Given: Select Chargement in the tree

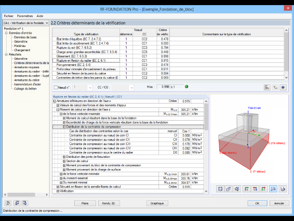Looking at the screenshot, I should pyautogui.click(x=22, y=50).
